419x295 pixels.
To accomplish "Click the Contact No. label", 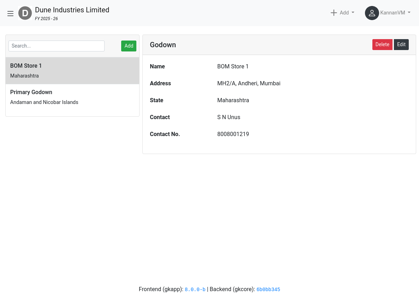I will (x=165, y=134).
